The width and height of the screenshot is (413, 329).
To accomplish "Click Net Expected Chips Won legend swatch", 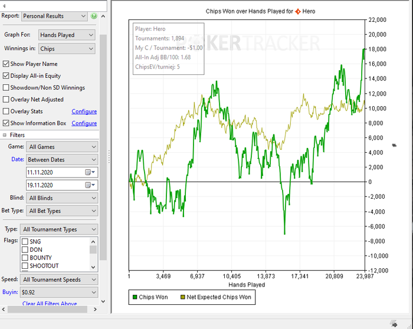I will (x=183, y=297).
